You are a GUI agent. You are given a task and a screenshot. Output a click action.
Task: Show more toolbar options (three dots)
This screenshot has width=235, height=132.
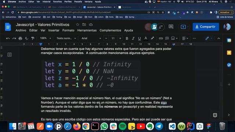tap(194, 38)
